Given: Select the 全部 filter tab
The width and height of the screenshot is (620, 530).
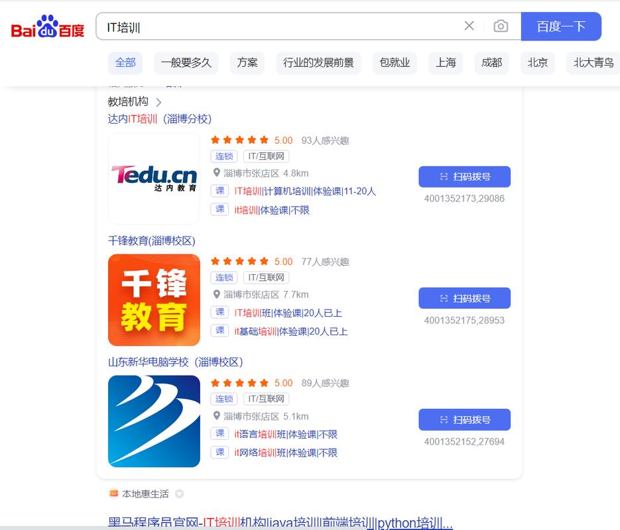Looking at the screenshot, I should (125, 63).
